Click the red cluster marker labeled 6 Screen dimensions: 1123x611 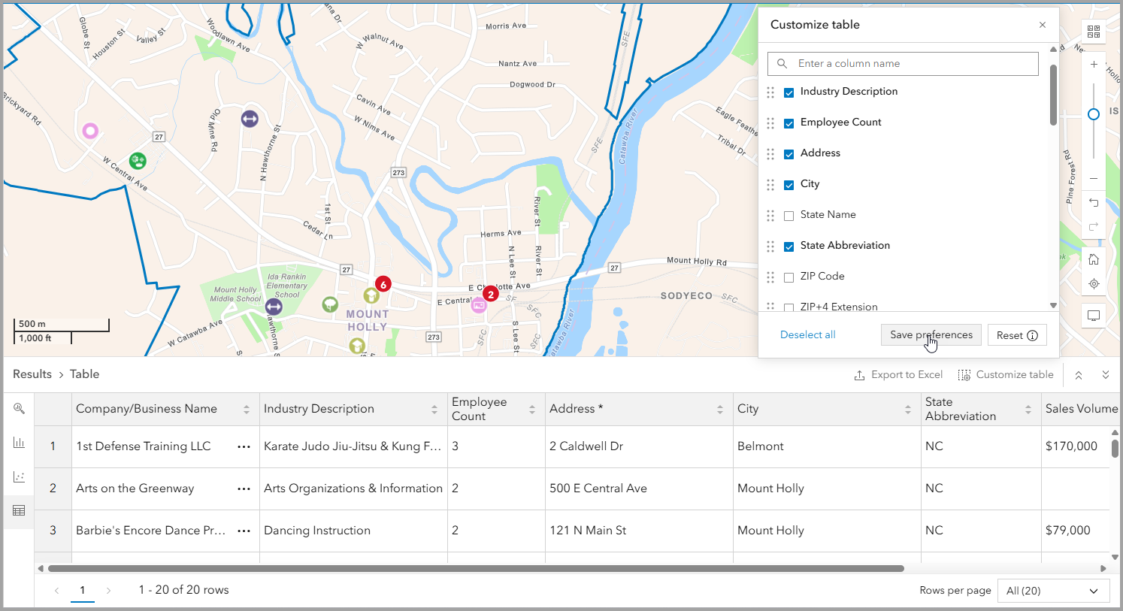click(383, 285)
